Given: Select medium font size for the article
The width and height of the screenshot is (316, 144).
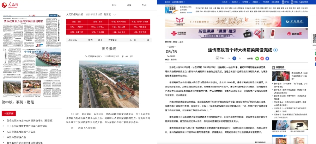Looking at the screenshot, I should [x=234, y=58].
